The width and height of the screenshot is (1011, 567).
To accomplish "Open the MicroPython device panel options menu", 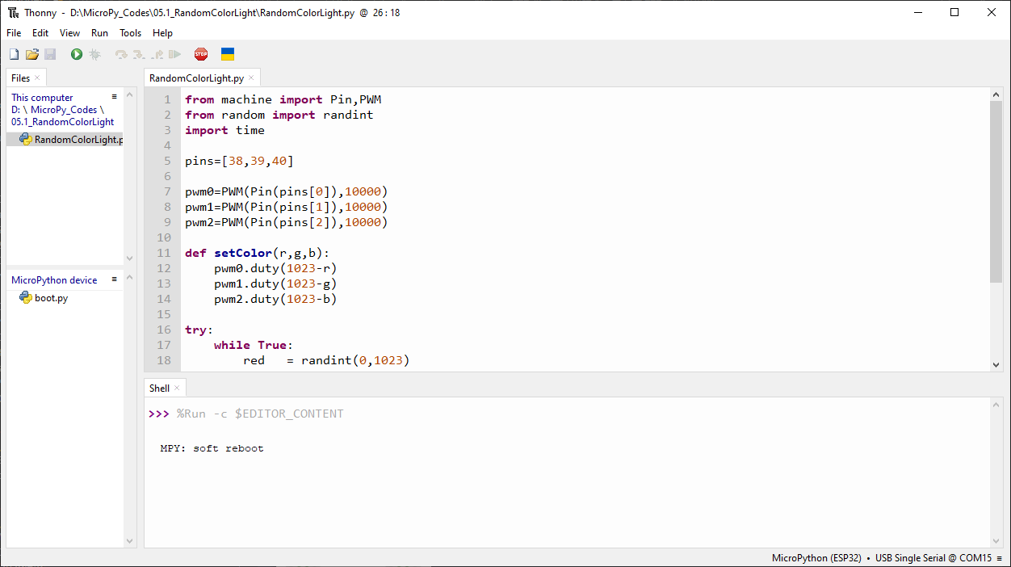I will [115, 279].
